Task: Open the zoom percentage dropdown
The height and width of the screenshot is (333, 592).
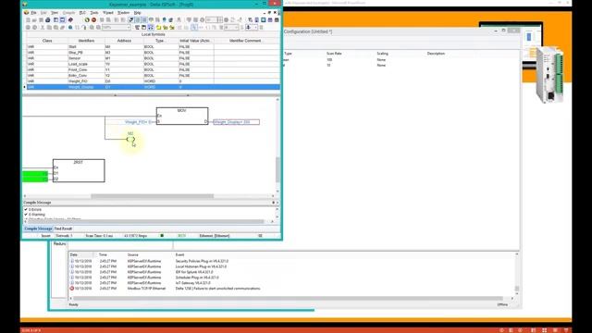Action: point(129,27)
